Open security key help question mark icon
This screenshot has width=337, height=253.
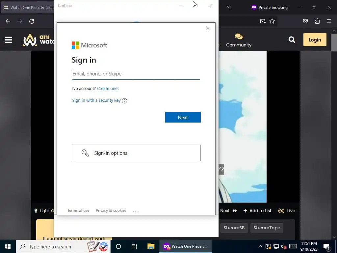(124, 101)
